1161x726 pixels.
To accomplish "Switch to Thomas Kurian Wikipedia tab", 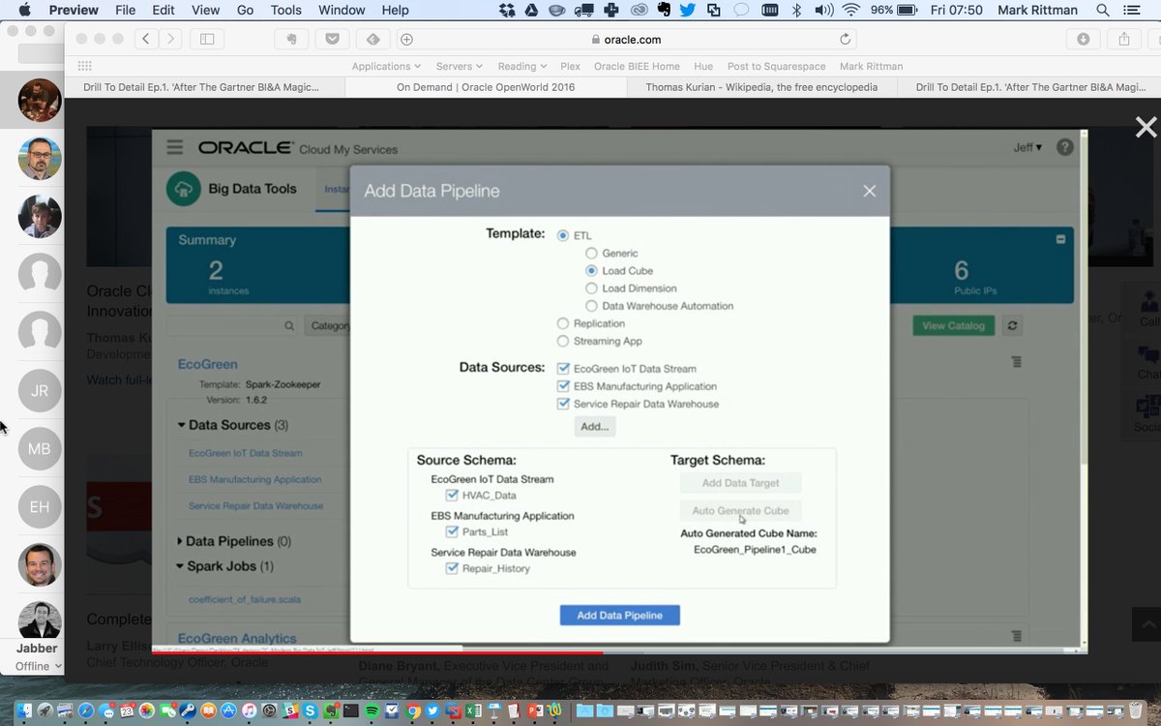I will click(763, 87).
